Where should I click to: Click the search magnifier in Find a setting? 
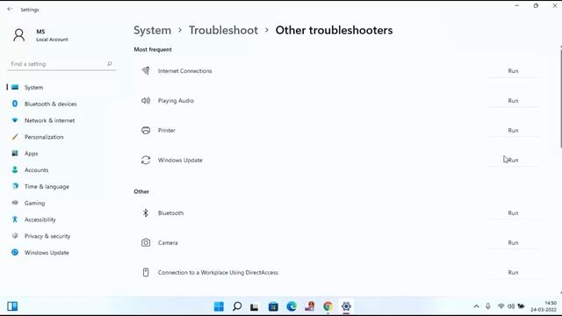click(x=109, y=64)
